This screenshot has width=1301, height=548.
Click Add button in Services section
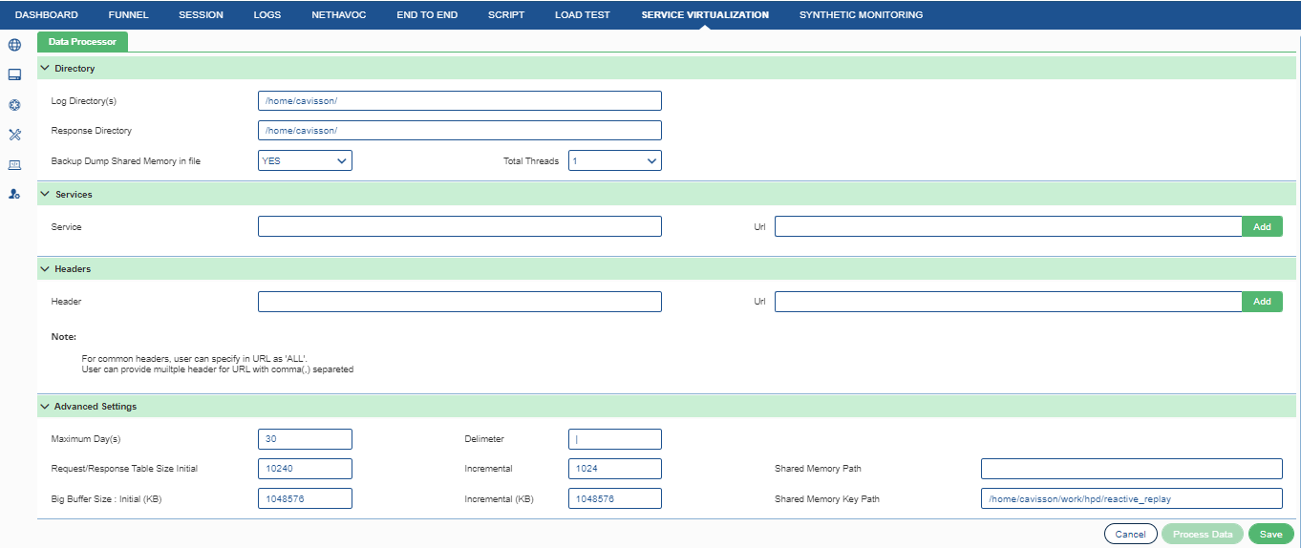(x=1262, y=227)
